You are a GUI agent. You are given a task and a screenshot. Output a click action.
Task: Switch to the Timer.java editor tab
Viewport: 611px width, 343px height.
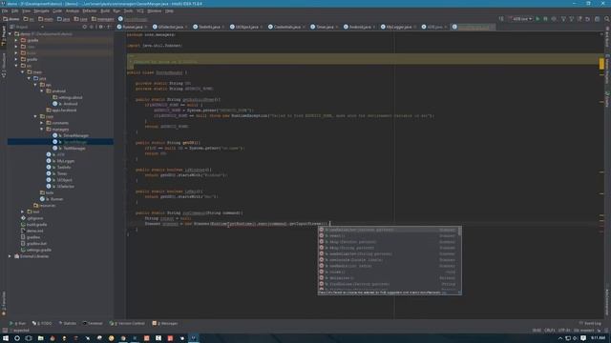click(325, 27)
